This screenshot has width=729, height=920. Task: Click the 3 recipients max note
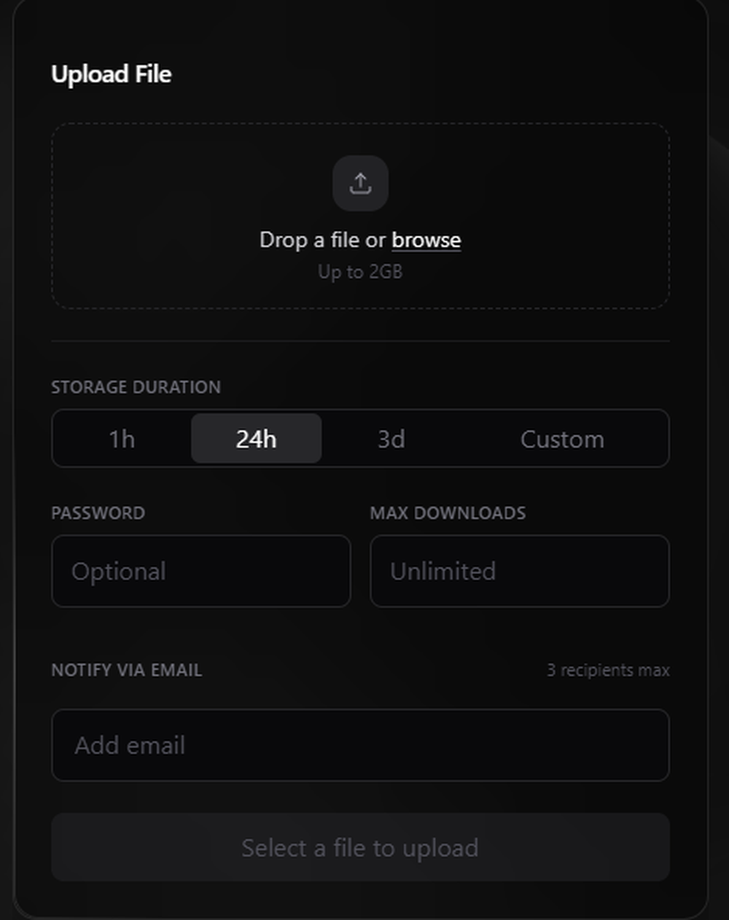coord(609,670)
